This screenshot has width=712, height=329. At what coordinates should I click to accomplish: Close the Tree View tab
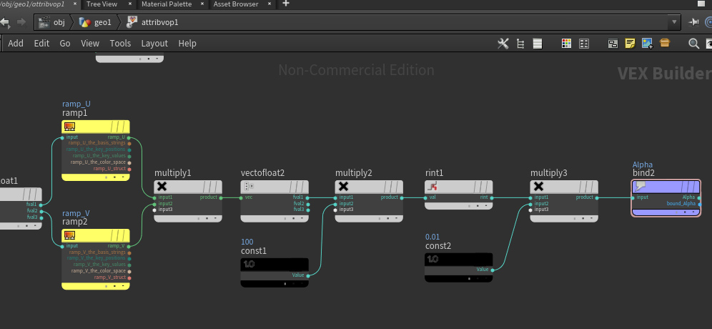(130, 4)
